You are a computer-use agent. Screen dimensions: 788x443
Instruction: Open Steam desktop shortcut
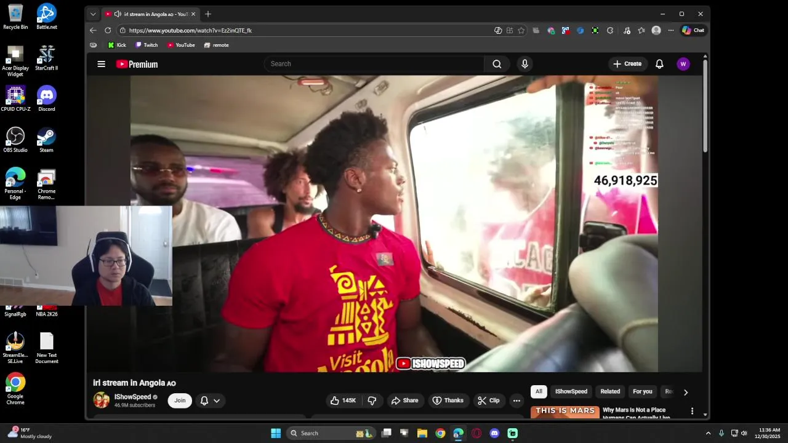46,140
